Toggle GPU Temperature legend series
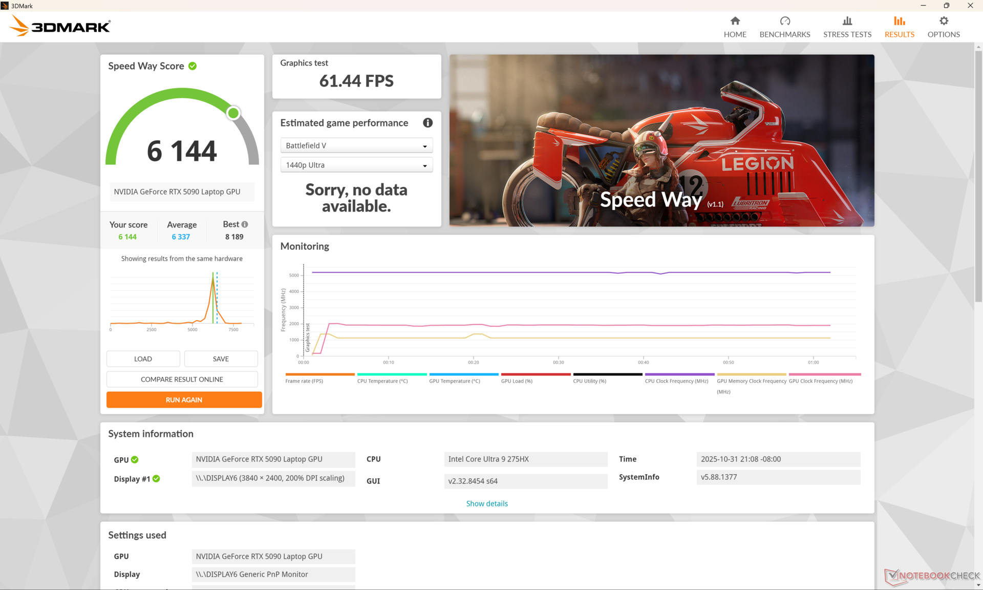Screen dimensions: 983x590 454,381
